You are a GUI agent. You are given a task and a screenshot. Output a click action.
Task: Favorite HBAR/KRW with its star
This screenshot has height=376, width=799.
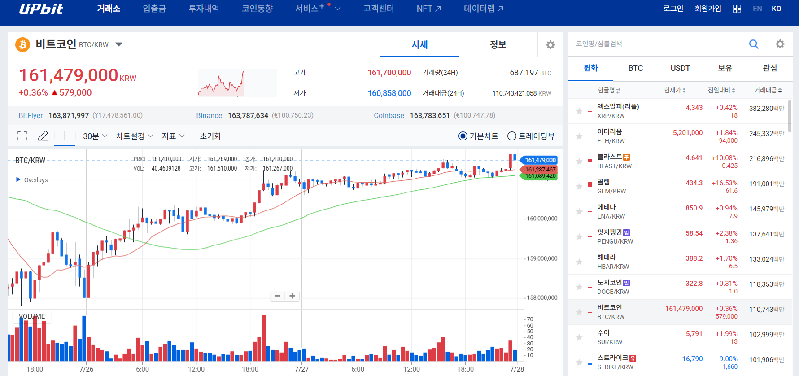(x=579, y=262)
